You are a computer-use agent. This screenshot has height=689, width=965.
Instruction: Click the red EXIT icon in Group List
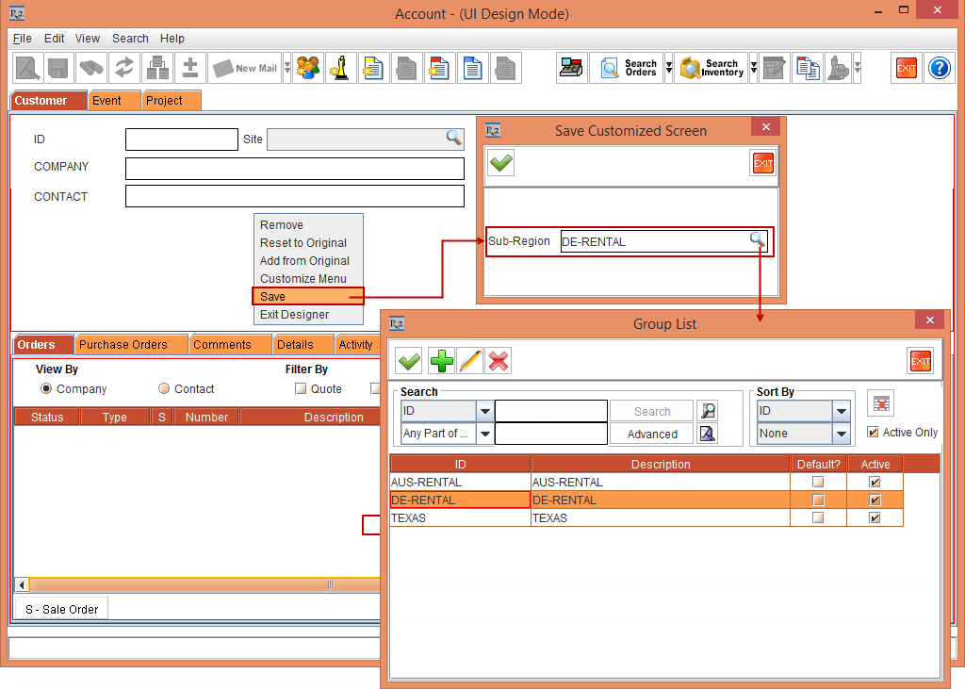pos(920,361)
